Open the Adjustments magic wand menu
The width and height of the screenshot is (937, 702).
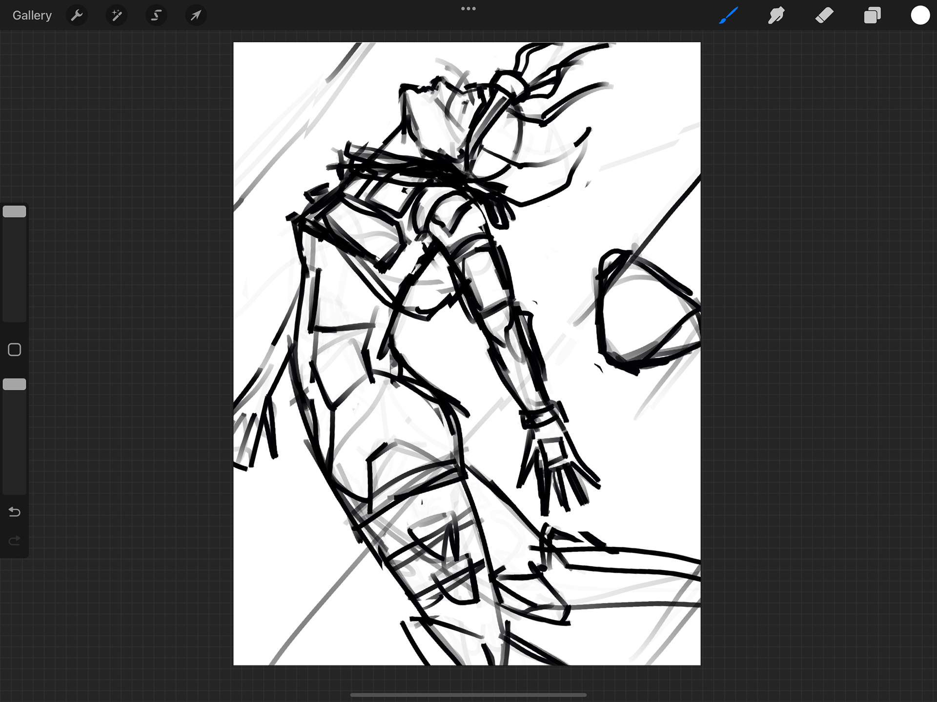[117, 16]
